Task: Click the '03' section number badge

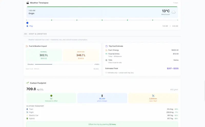Action: [25, 34]
